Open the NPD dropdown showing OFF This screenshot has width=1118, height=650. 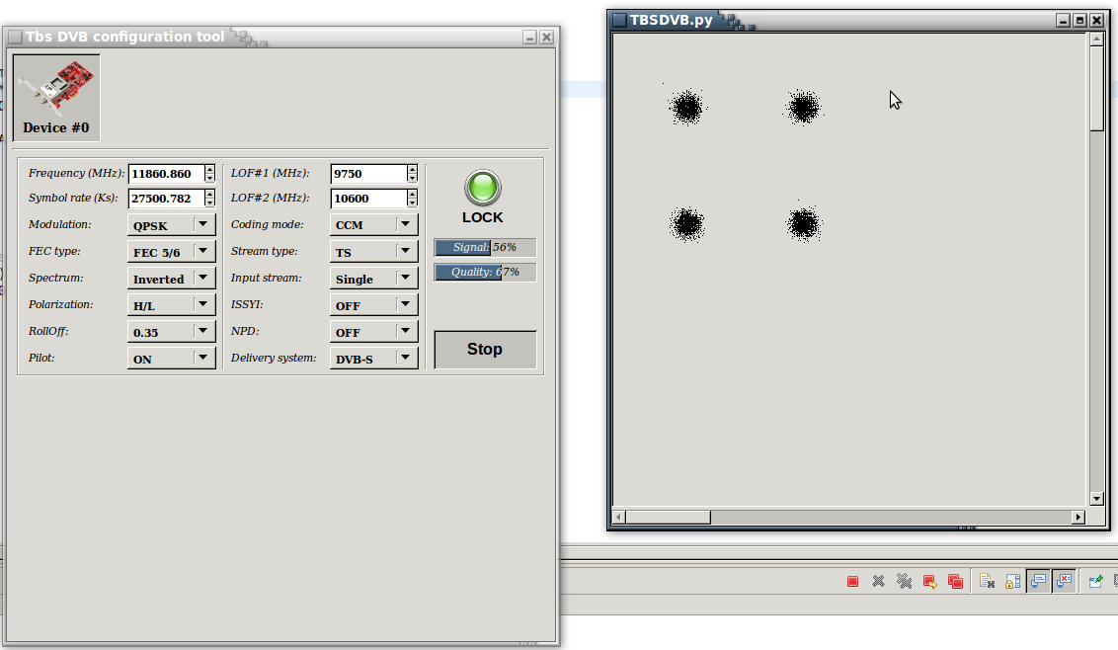click(373, 332)
